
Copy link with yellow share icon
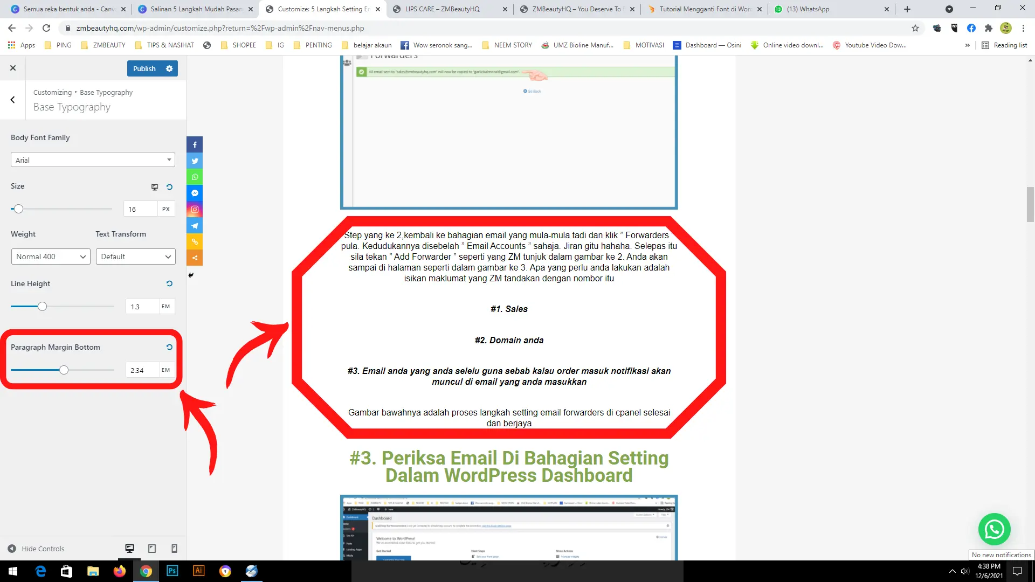point(195,241)
